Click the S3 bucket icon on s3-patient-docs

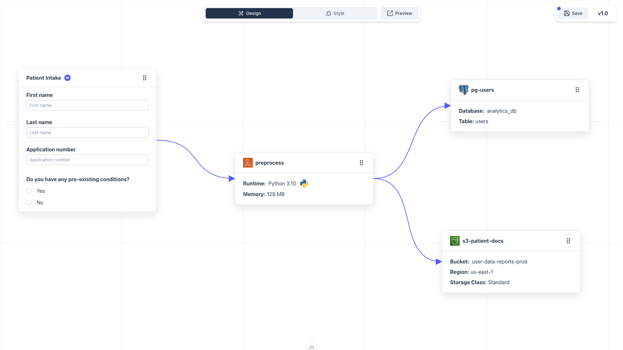click(x=455, y=241)
